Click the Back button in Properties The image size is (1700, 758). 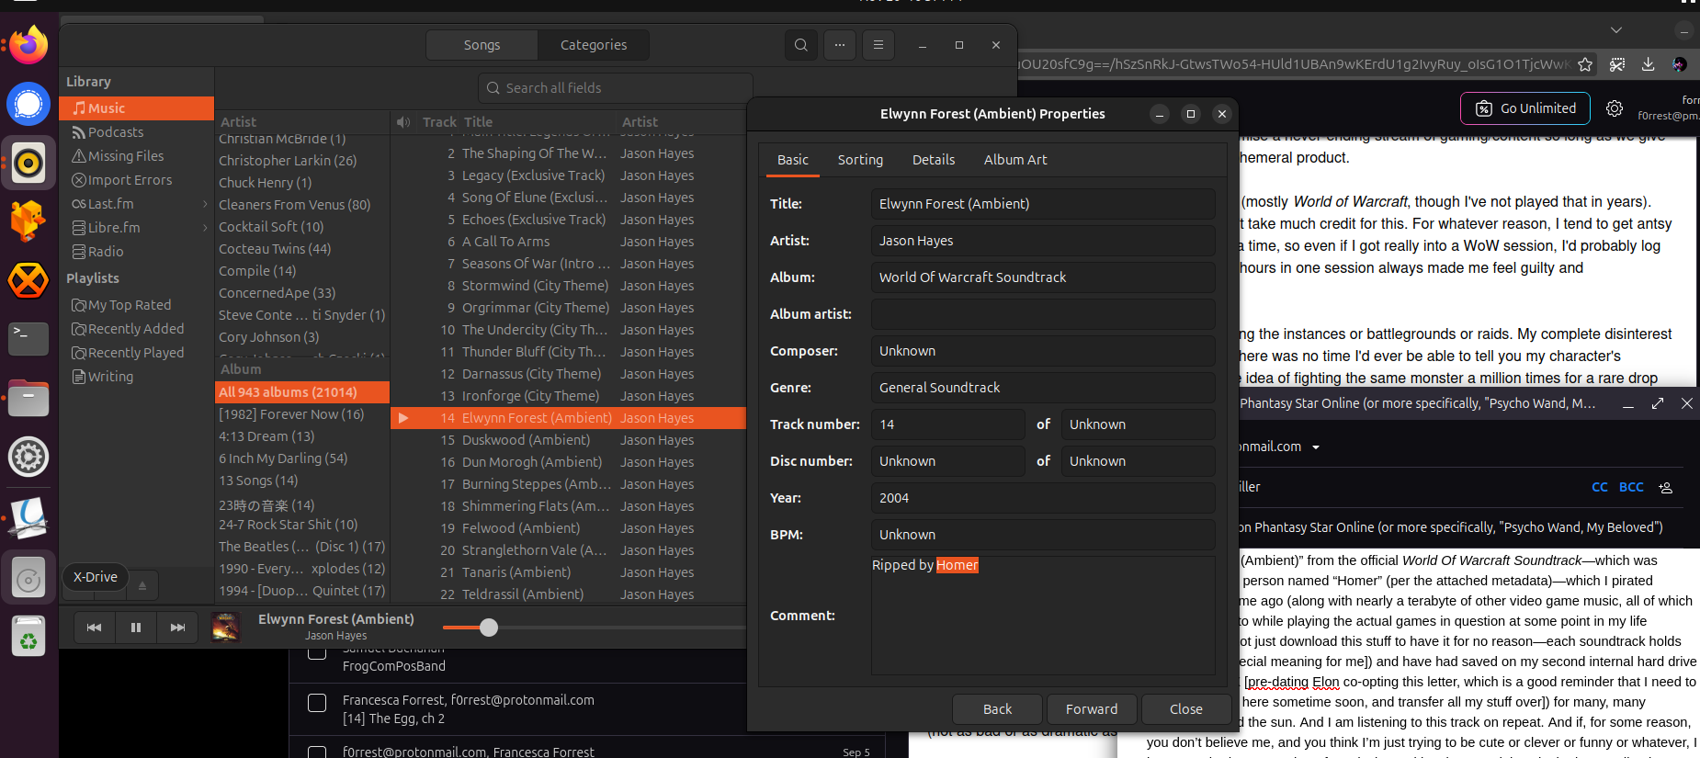(997, 709)
